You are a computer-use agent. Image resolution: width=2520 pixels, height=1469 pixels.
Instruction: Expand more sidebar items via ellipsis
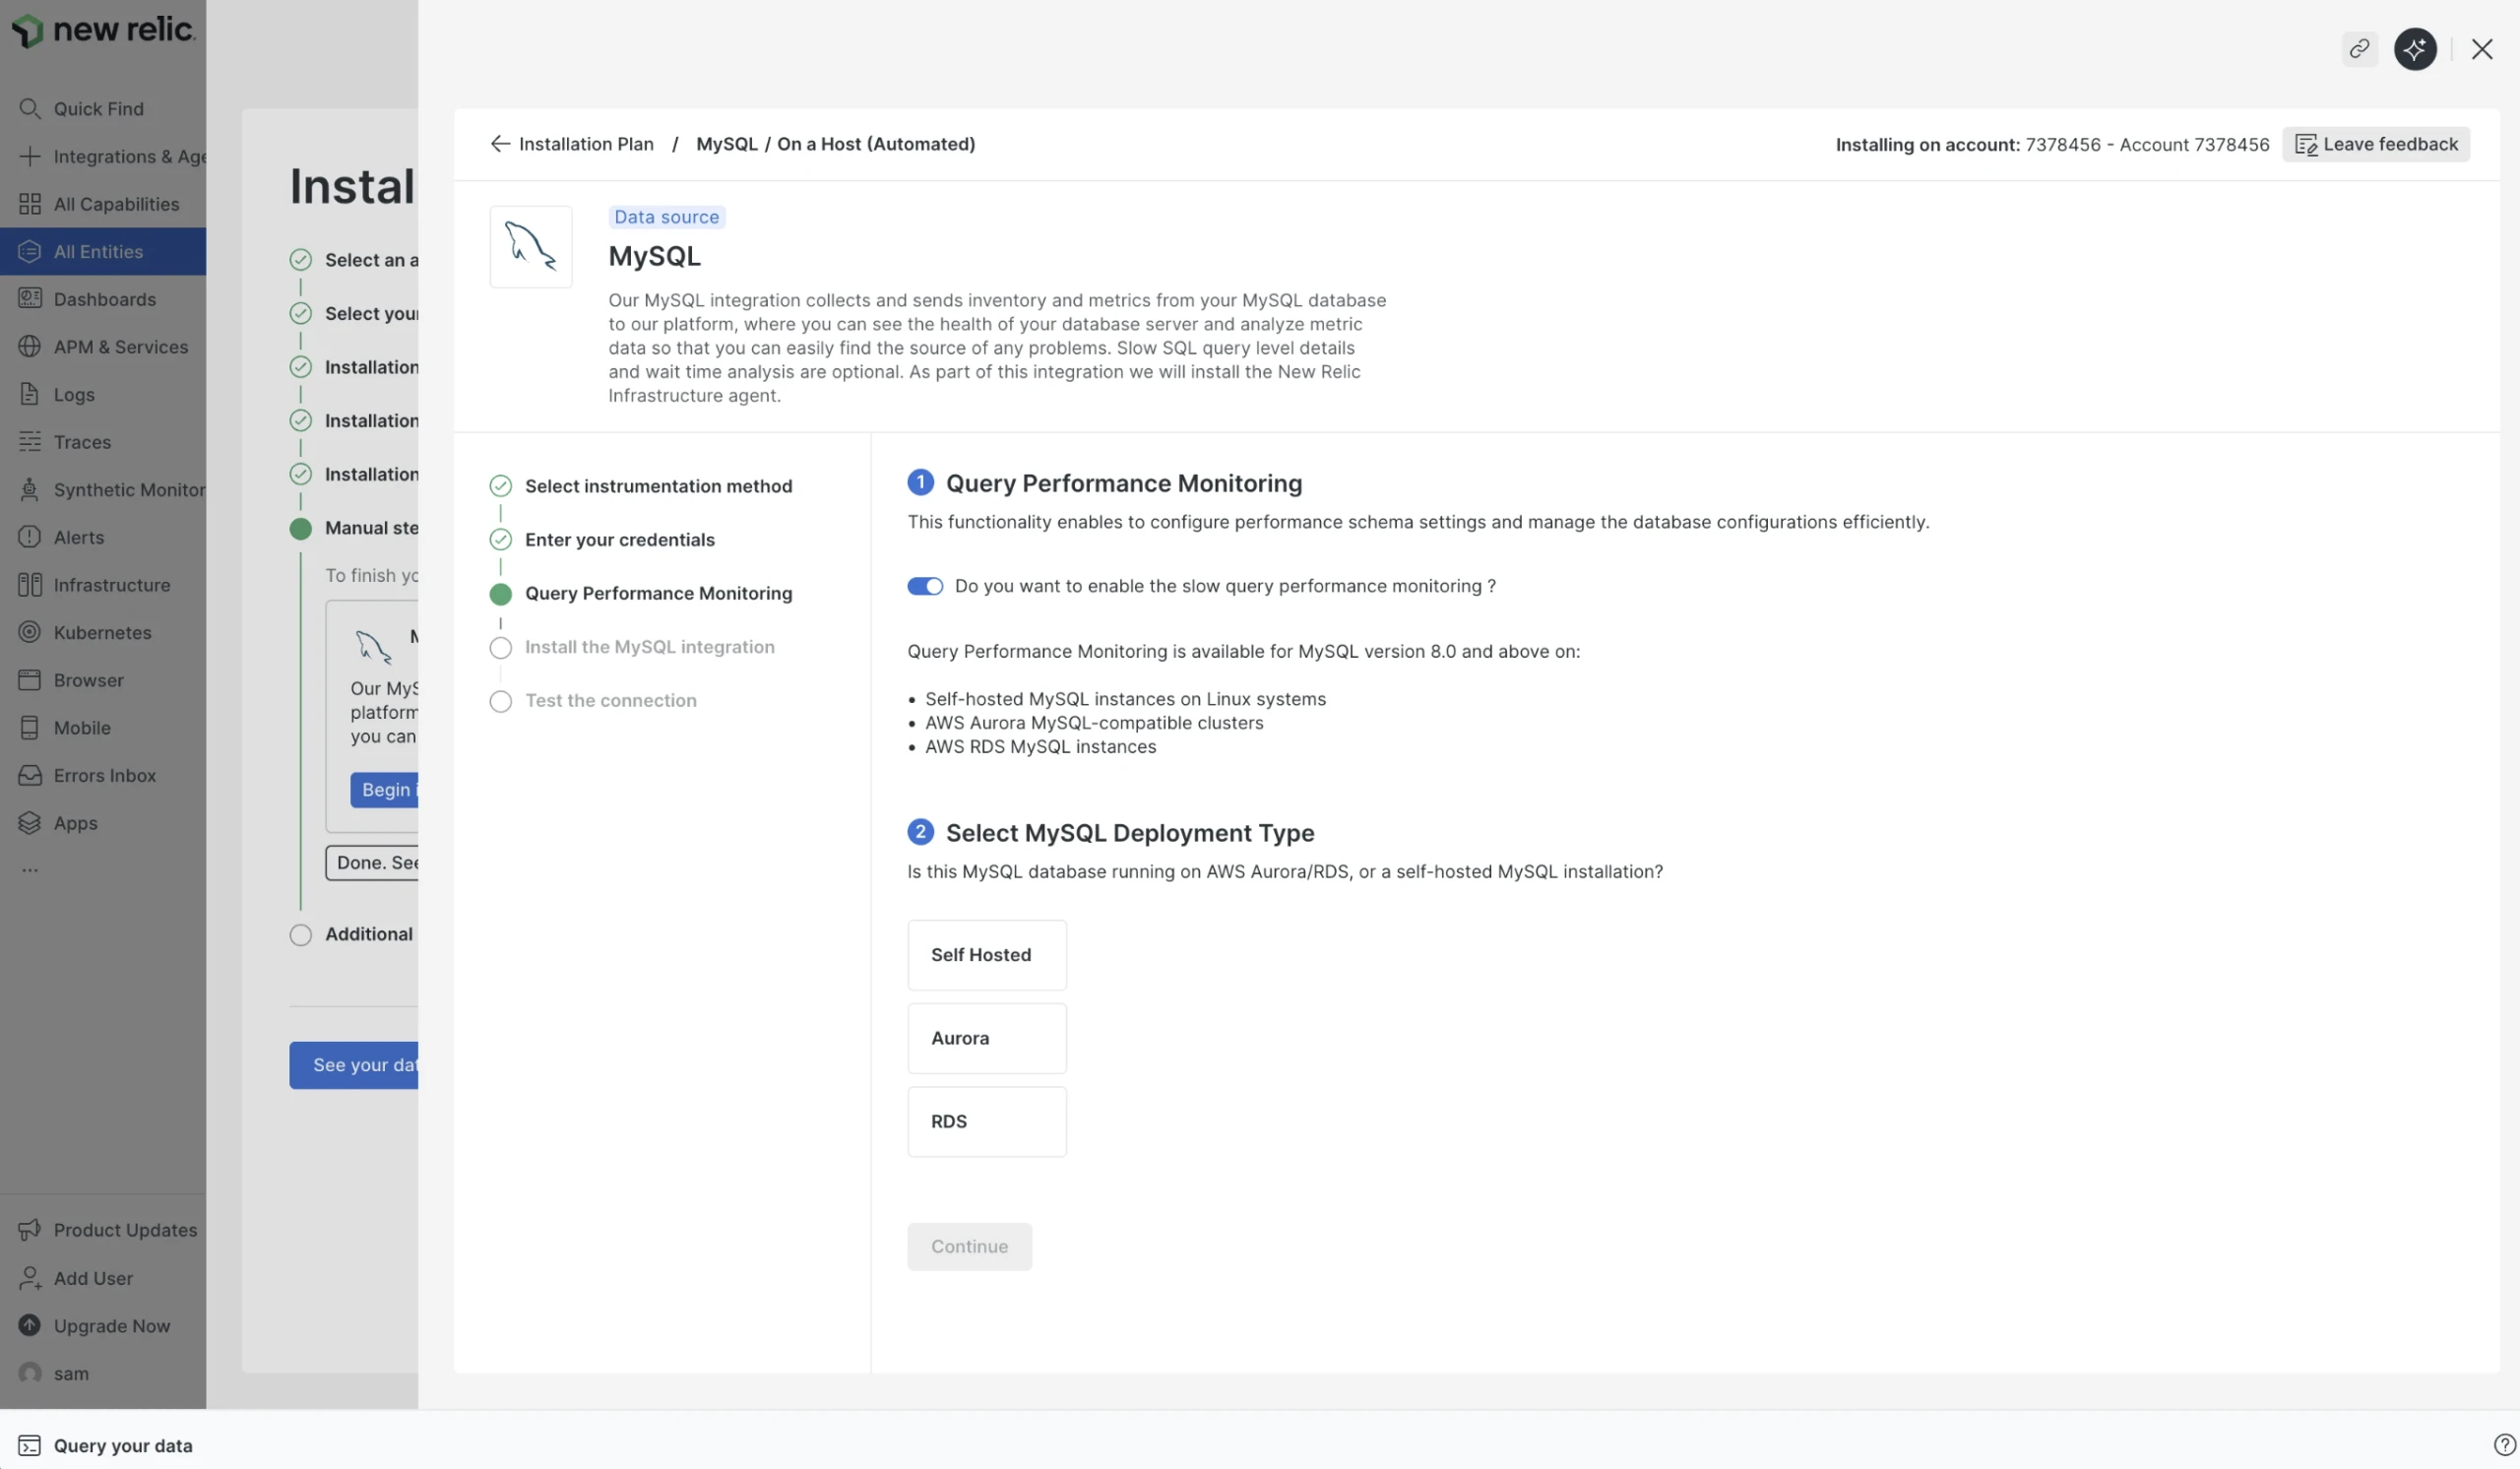(30, 870)
